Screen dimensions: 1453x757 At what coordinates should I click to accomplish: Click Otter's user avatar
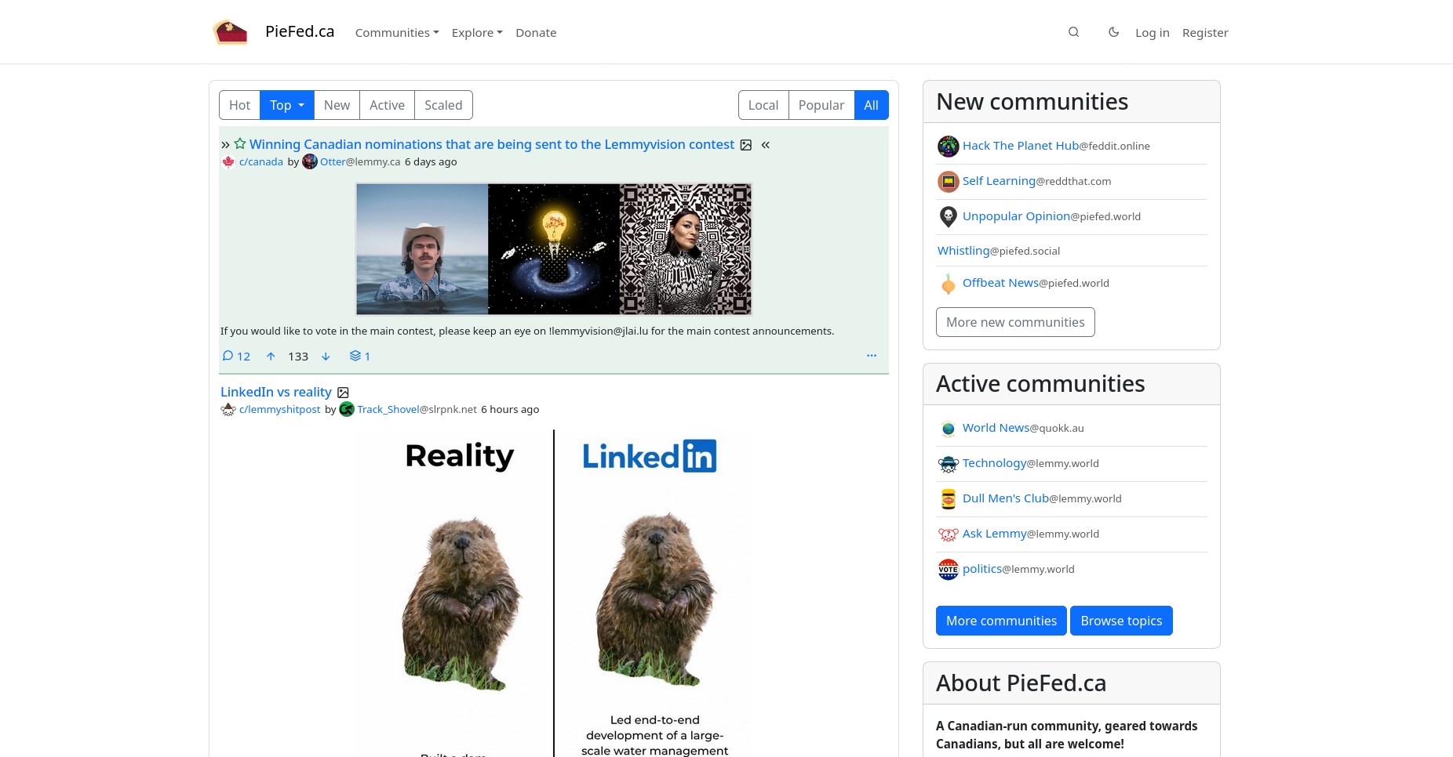[310, 161]
